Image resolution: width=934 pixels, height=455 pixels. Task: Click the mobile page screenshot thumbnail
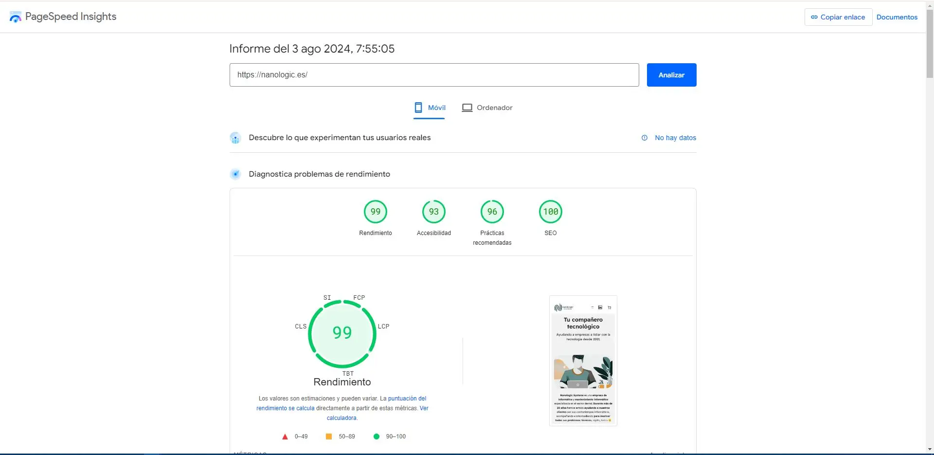point(583,361)
